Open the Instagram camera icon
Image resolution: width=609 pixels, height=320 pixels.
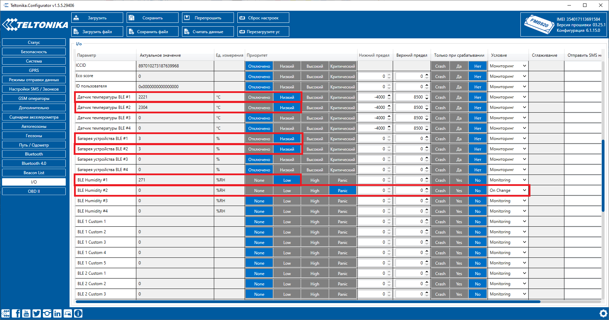tap(47, 313)
